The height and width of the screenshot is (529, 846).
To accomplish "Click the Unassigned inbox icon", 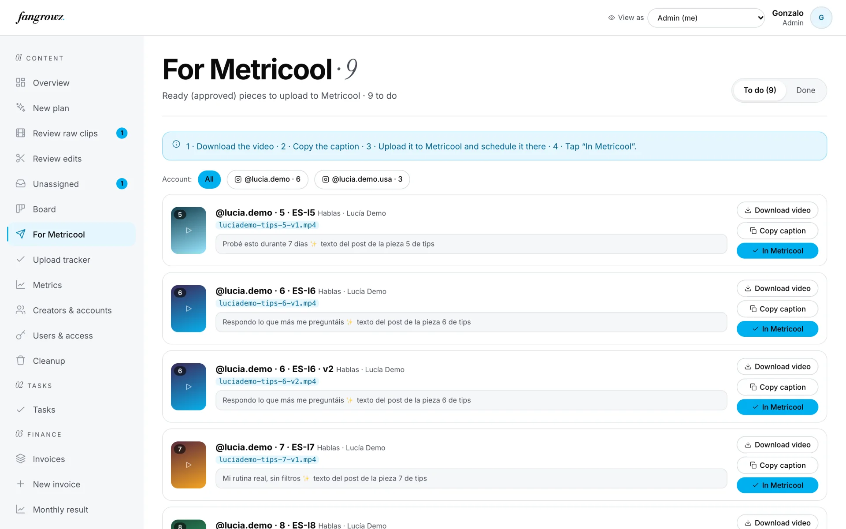I will pyautogui.click(x=20, y=183).
